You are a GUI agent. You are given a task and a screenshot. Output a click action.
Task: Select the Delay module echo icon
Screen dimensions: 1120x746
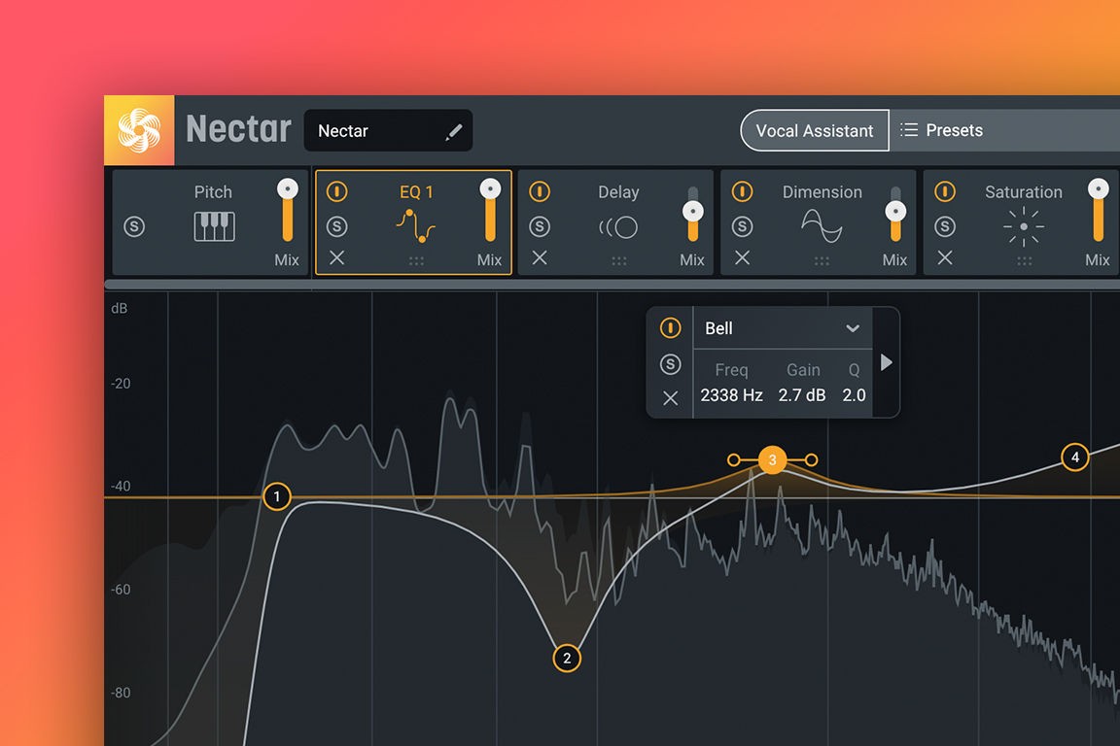tap(618, 227)
